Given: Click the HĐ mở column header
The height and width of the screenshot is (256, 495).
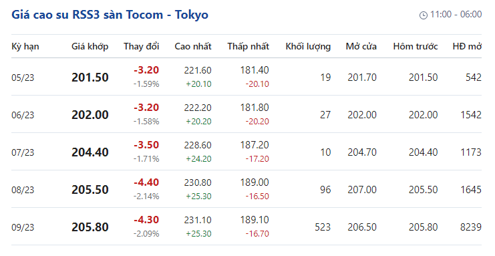Looking at the screenshot, I should tap(467, 47).
